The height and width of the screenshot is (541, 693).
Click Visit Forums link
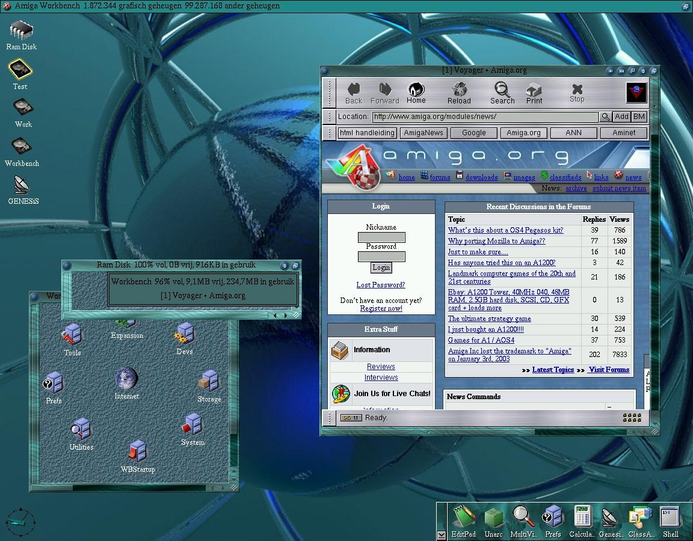pos(609,370)
